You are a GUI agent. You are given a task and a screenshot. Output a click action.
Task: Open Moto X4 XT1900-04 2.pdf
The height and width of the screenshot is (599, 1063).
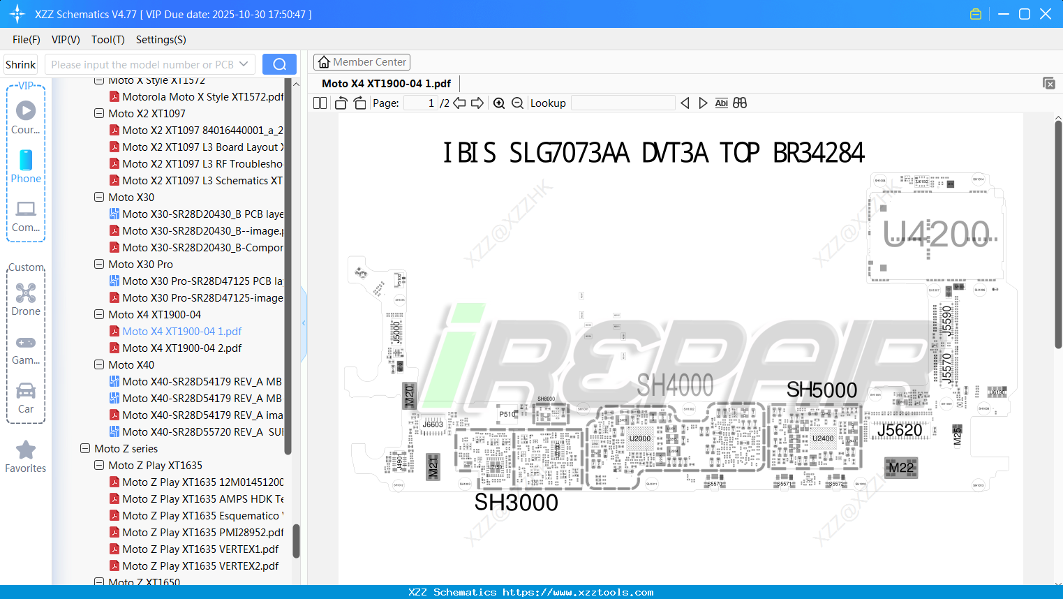pyautogui.click(x=175, y=348)
